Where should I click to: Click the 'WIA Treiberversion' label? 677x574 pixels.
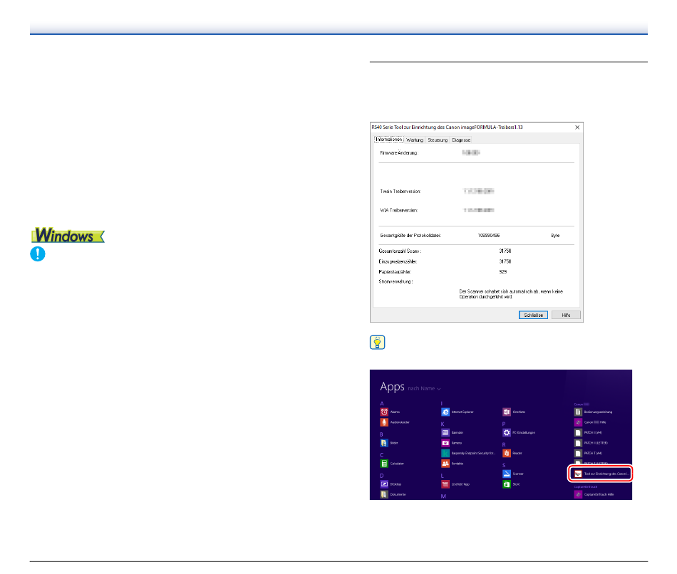tap(398, 210)
